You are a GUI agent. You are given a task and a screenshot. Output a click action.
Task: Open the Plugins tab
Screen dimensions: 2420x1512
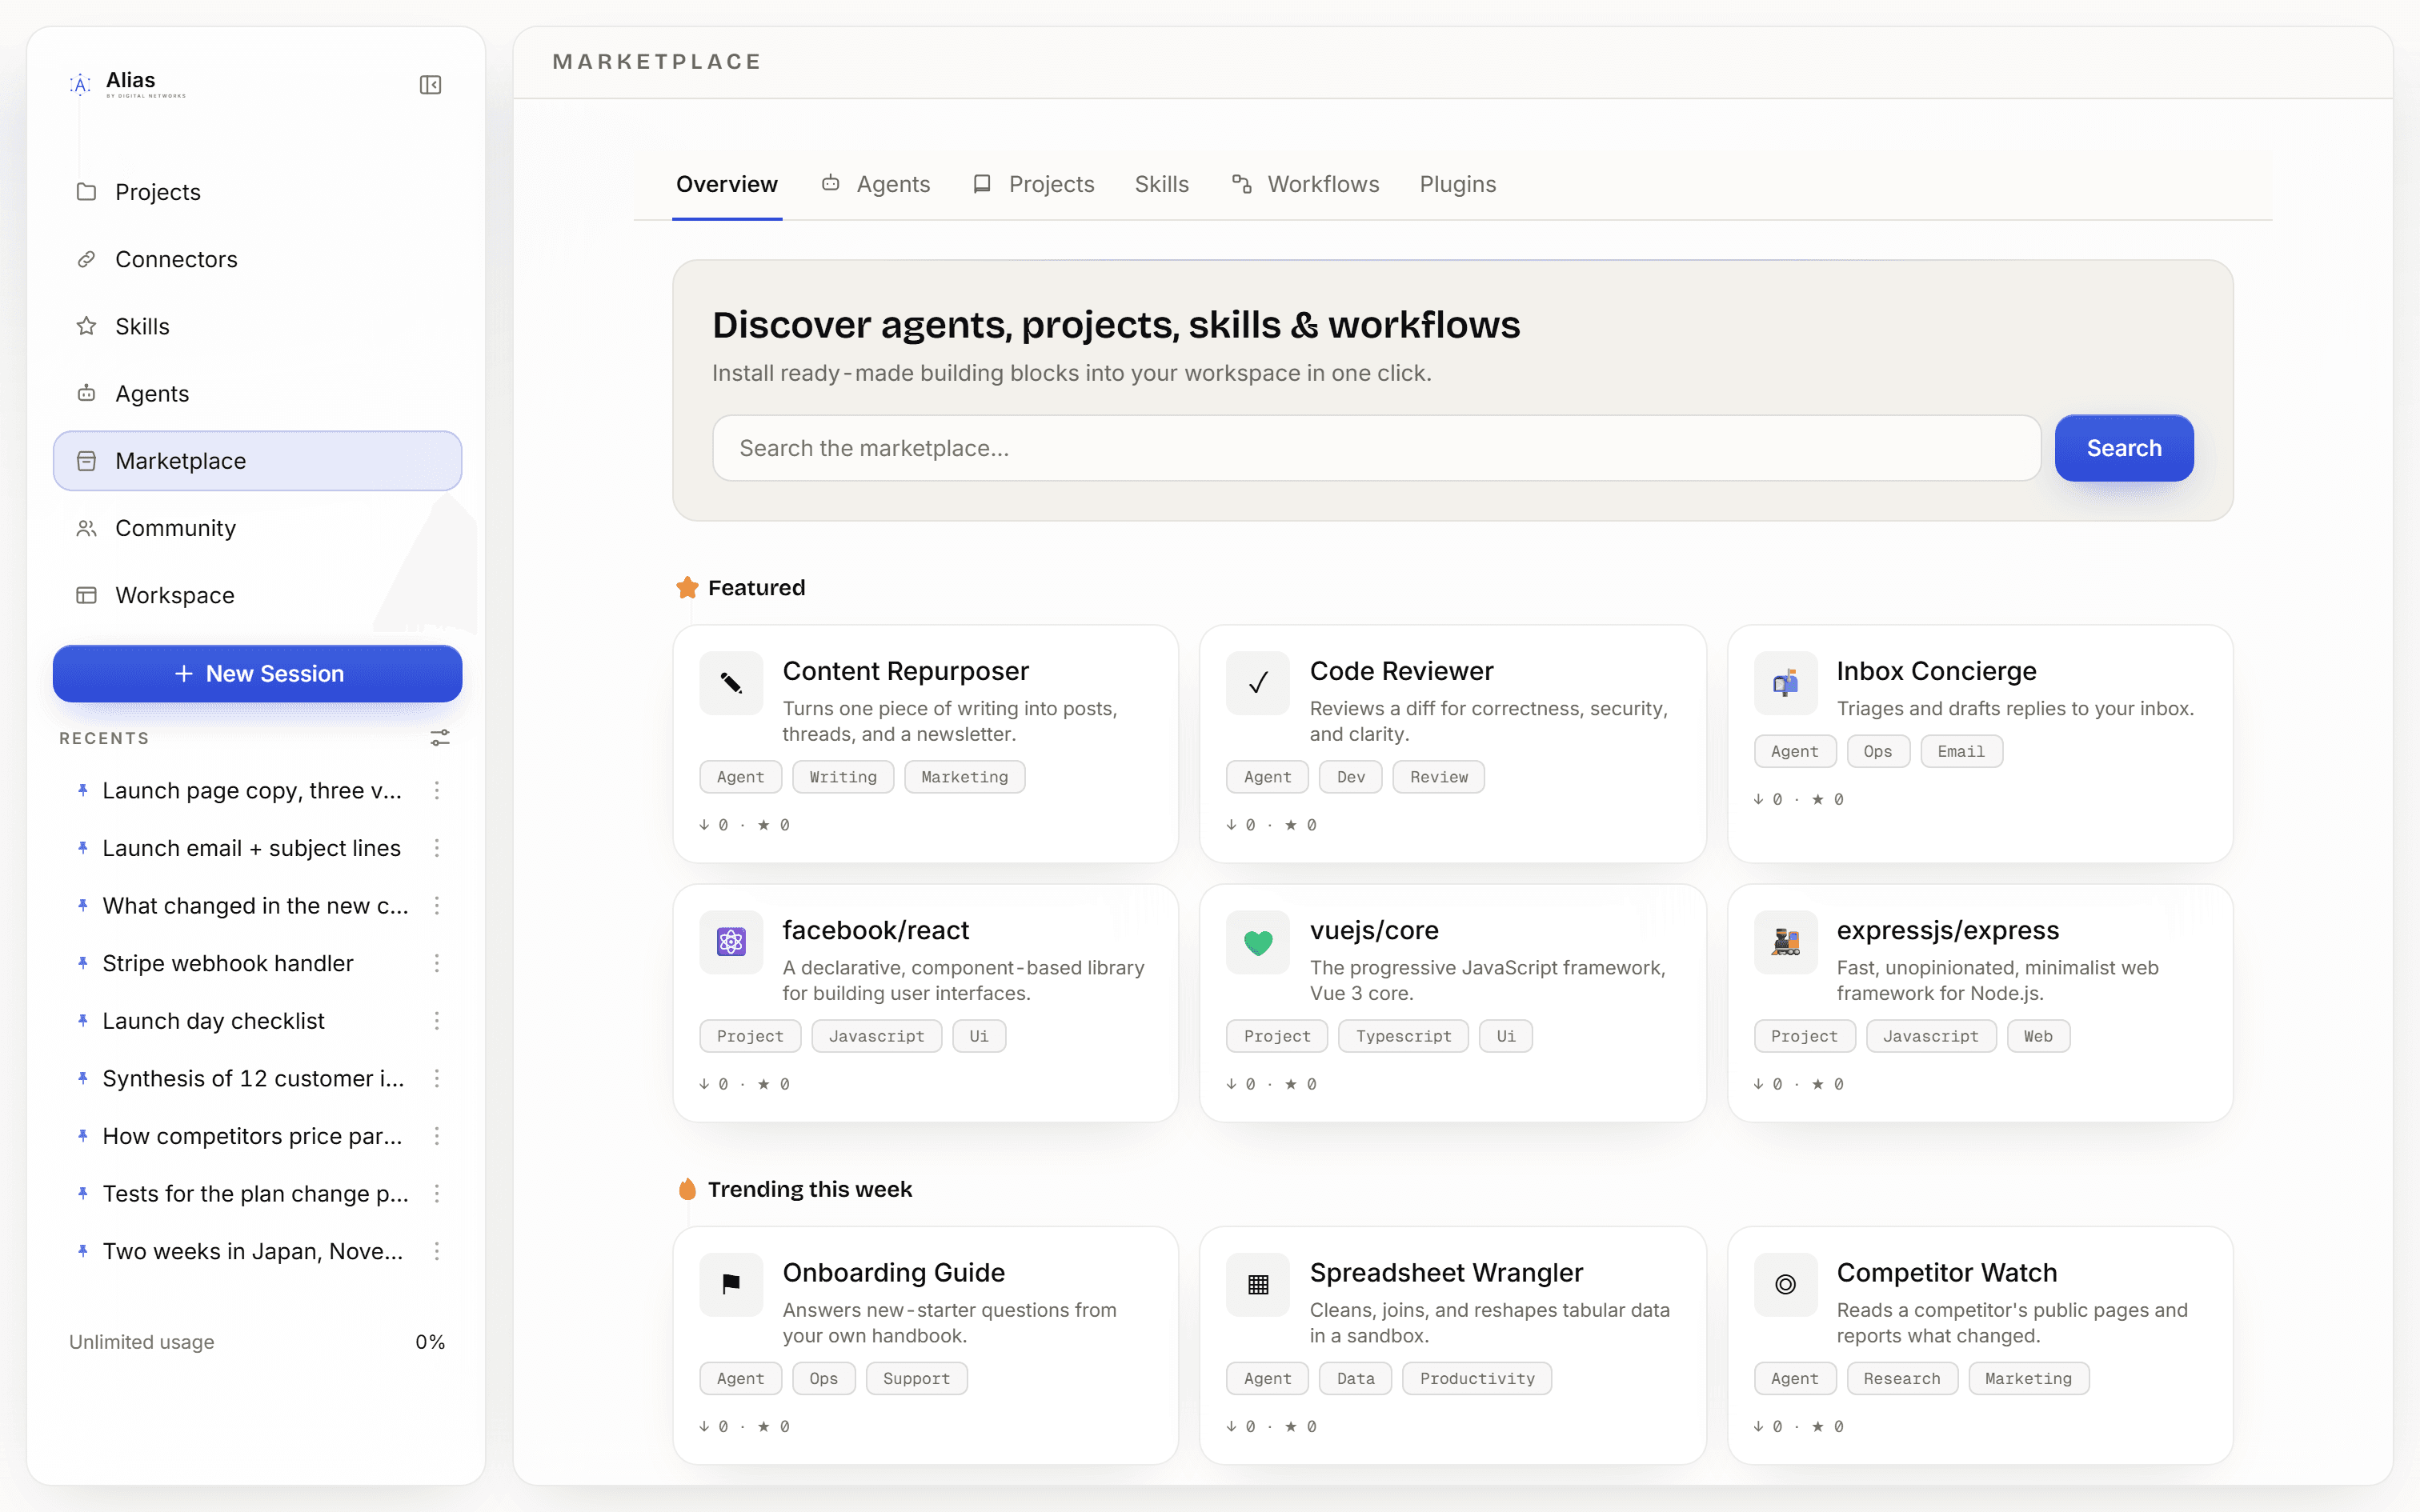pyautogui.click(x=1457, y=184)
